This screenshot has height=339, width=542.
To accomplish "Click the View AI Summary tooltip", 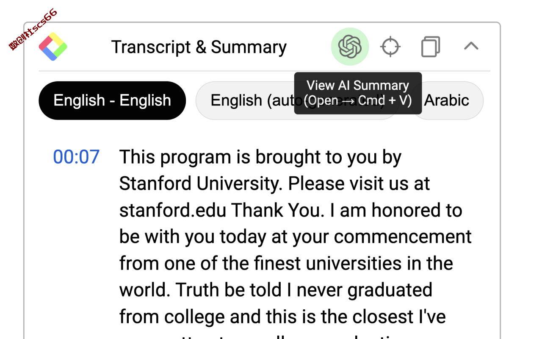I will pos(358,93).
